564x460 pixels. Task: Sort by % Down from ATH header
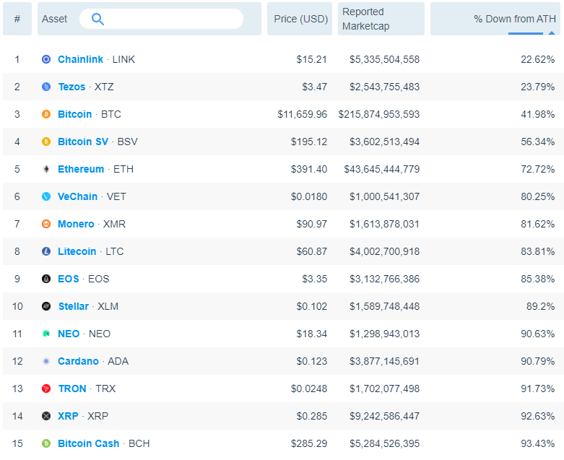click(x=497, y=19)
